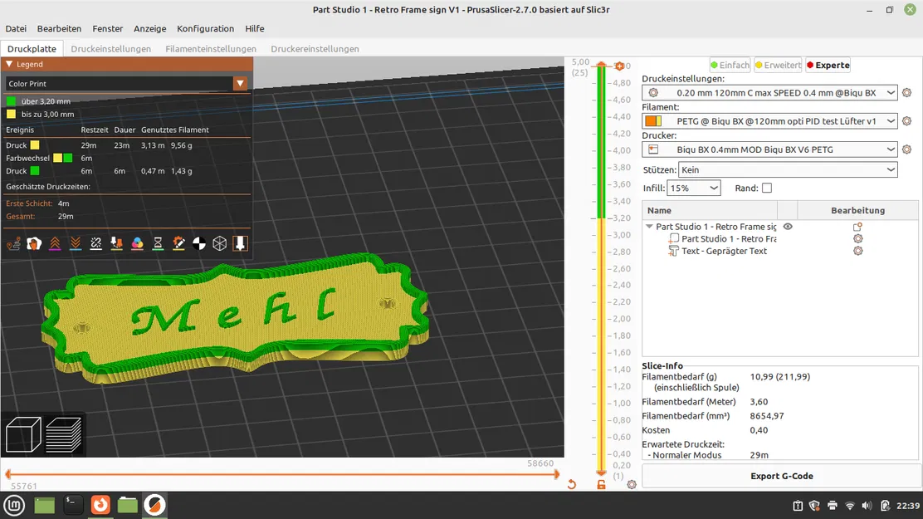Switch to the Filamenteinstellungen tab
Screen dimensions: 923x519
click(x=211, y=49)
